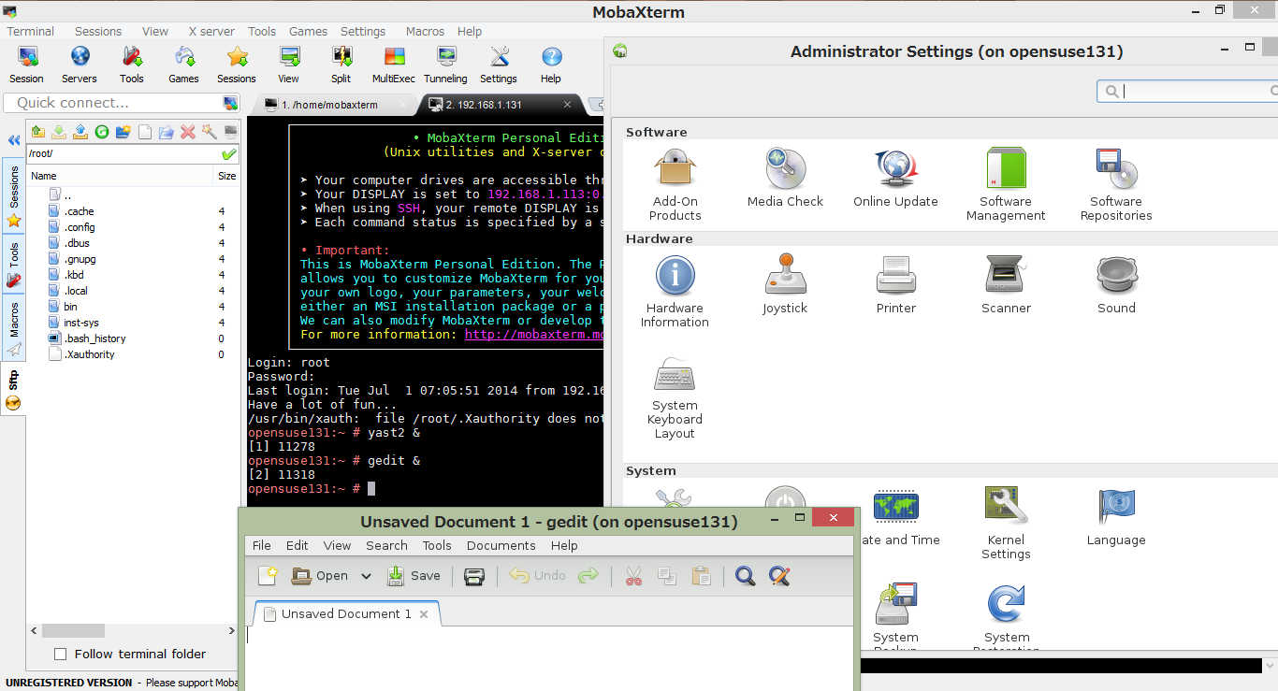The image size is (1278, 691).
Task: Select the 192.168.1.131 terminal tab
Action: click(x=501, y=104)
